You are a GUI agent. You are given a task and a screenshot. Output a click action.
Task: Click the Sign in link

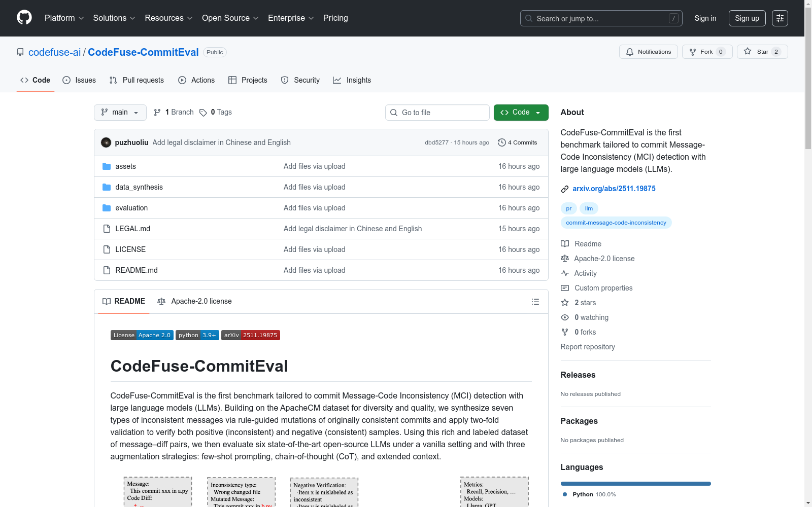[705, 18]
